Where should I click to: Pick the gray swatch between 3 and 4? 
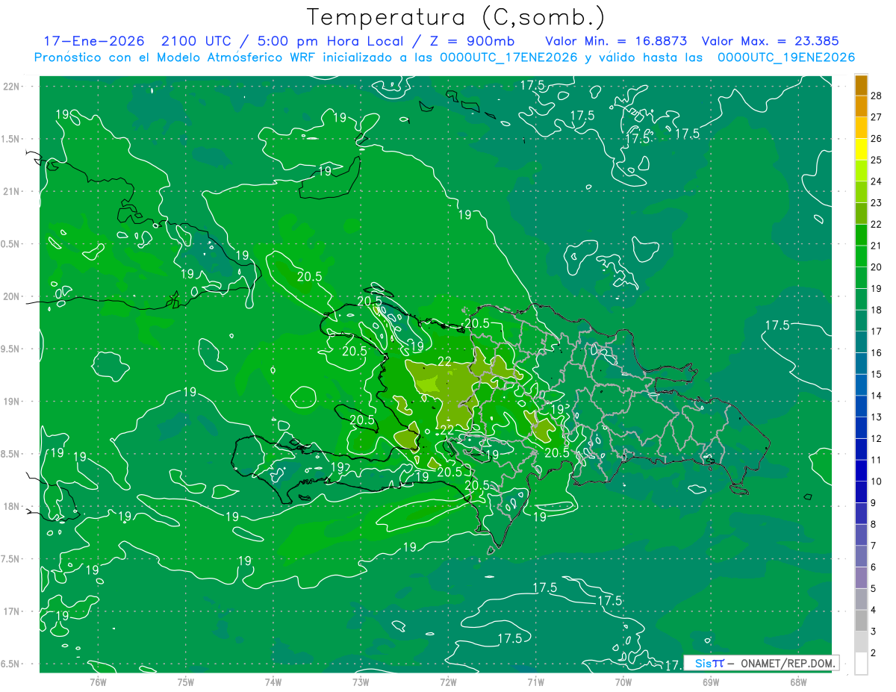pos(861,621)
